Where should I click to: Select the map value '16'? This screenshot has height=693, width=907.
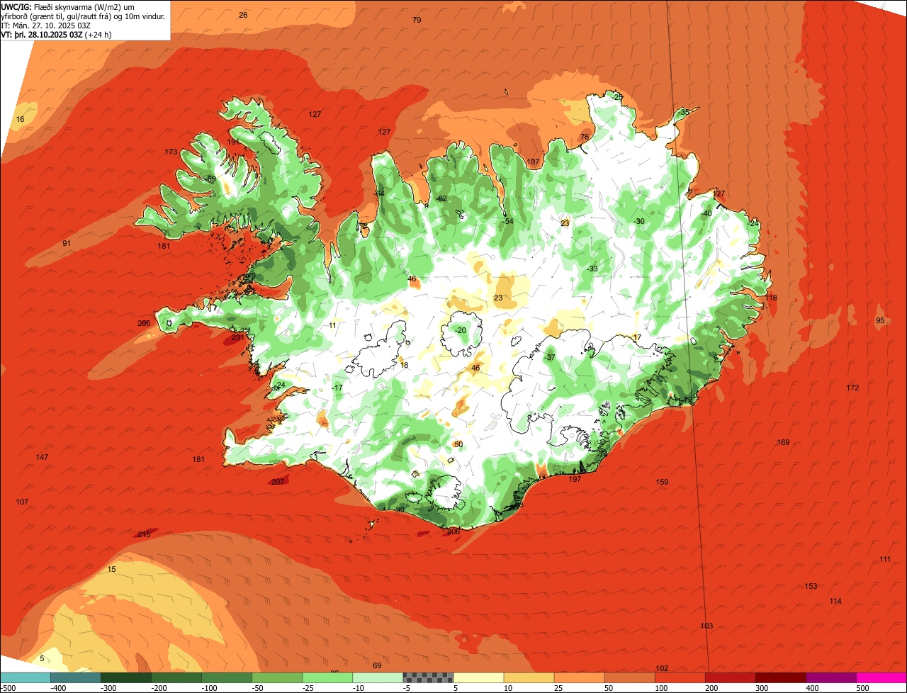tap(20, 119)
